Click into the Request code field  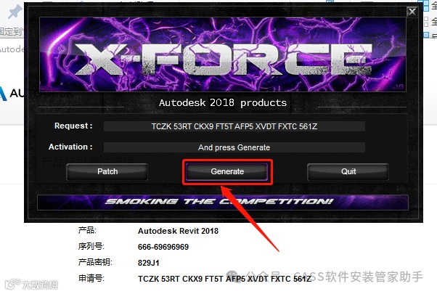(234, 126)
